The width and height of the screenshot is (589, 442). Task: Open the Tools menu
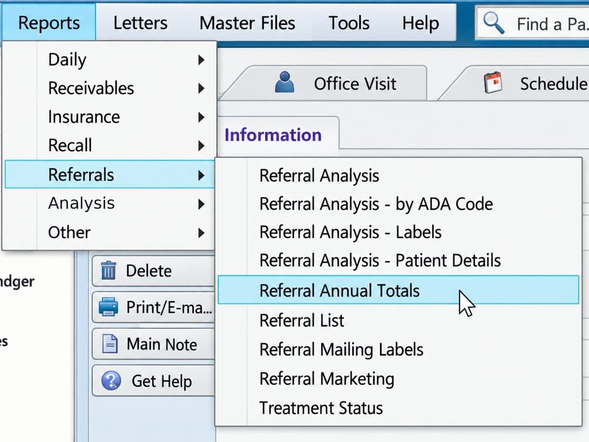(349, 23)
